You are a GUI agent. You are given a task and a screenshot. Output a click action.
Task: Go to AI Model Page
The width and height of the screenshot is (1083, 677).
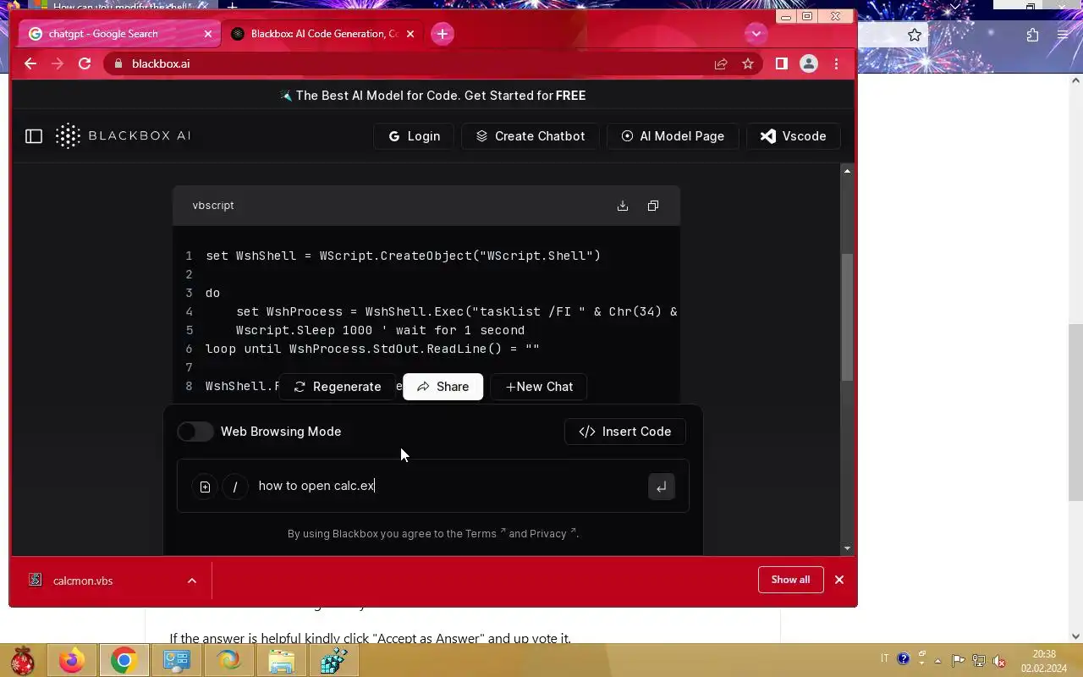tap(673, 136)
